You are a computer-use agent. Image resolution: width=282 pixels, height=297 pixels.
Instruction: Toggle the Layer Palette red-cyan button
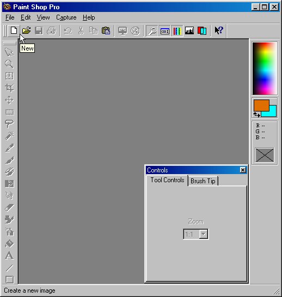[202, 30]
